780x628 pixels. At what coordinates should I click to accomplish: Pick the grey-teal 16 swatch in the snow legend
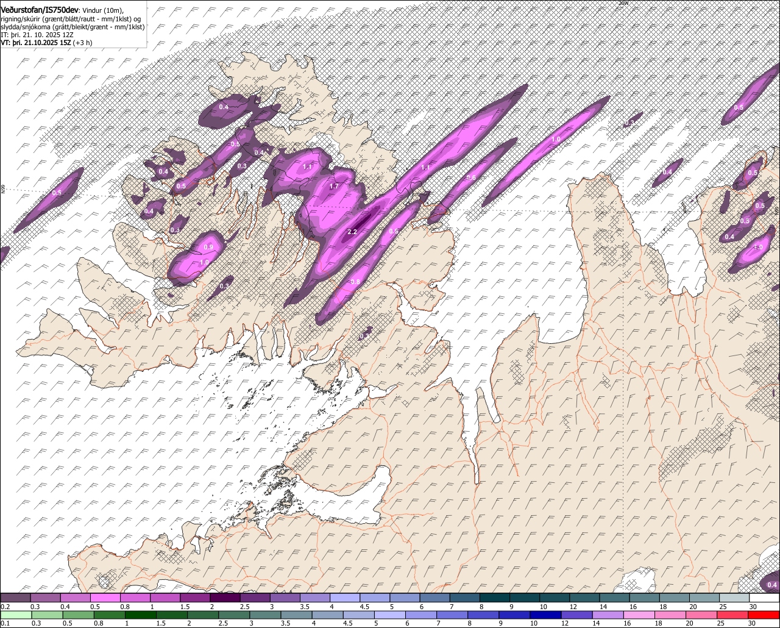tap(645, 598)
